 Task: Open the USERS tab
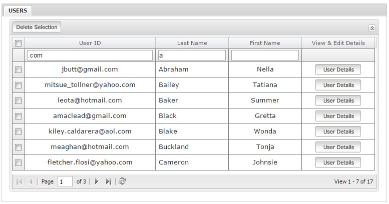pos(18,10)
